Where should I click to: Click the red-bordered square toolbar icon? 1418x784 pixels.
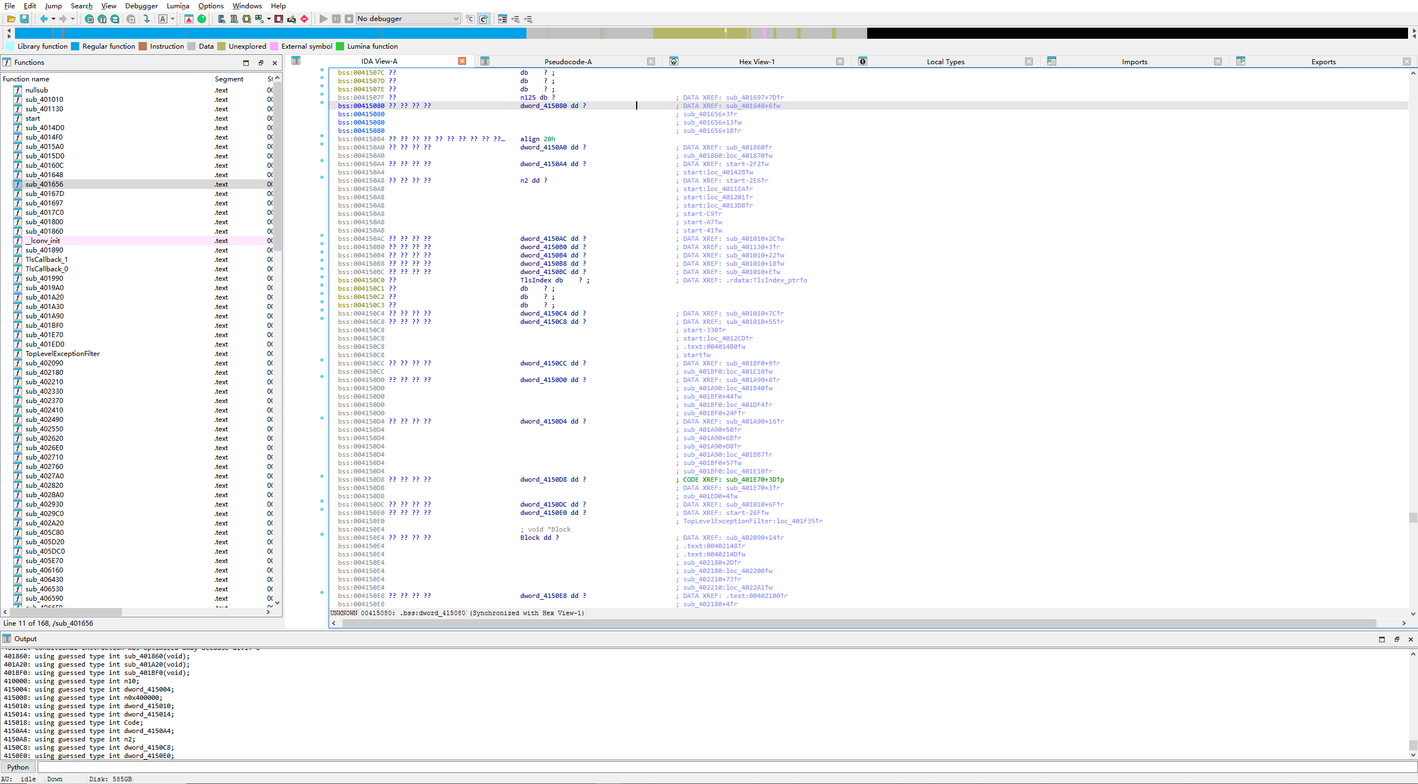tap(279, 19)
